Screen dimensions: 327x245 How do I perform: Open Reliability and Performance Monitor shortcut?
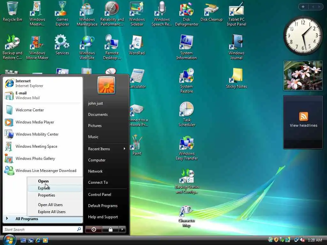(x=112, y=14)
